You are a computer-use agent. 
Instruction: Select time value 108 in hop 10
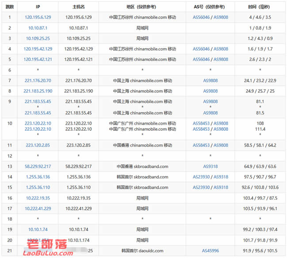coord(260,123)
